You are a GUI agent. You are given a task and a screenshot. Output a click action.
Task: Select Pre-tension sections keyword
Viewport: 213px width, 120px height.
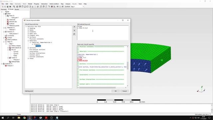point(37,50)
